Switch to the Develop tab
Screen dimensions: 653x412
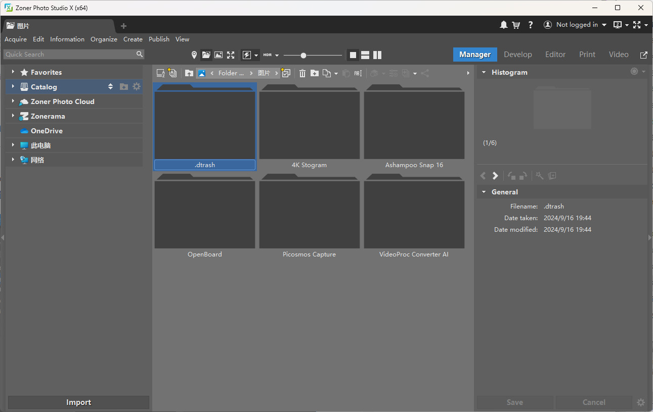518,55
